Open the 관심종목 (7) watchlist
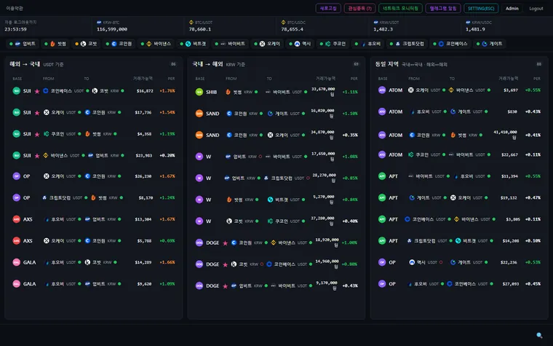553x346 pixels. 359,8
